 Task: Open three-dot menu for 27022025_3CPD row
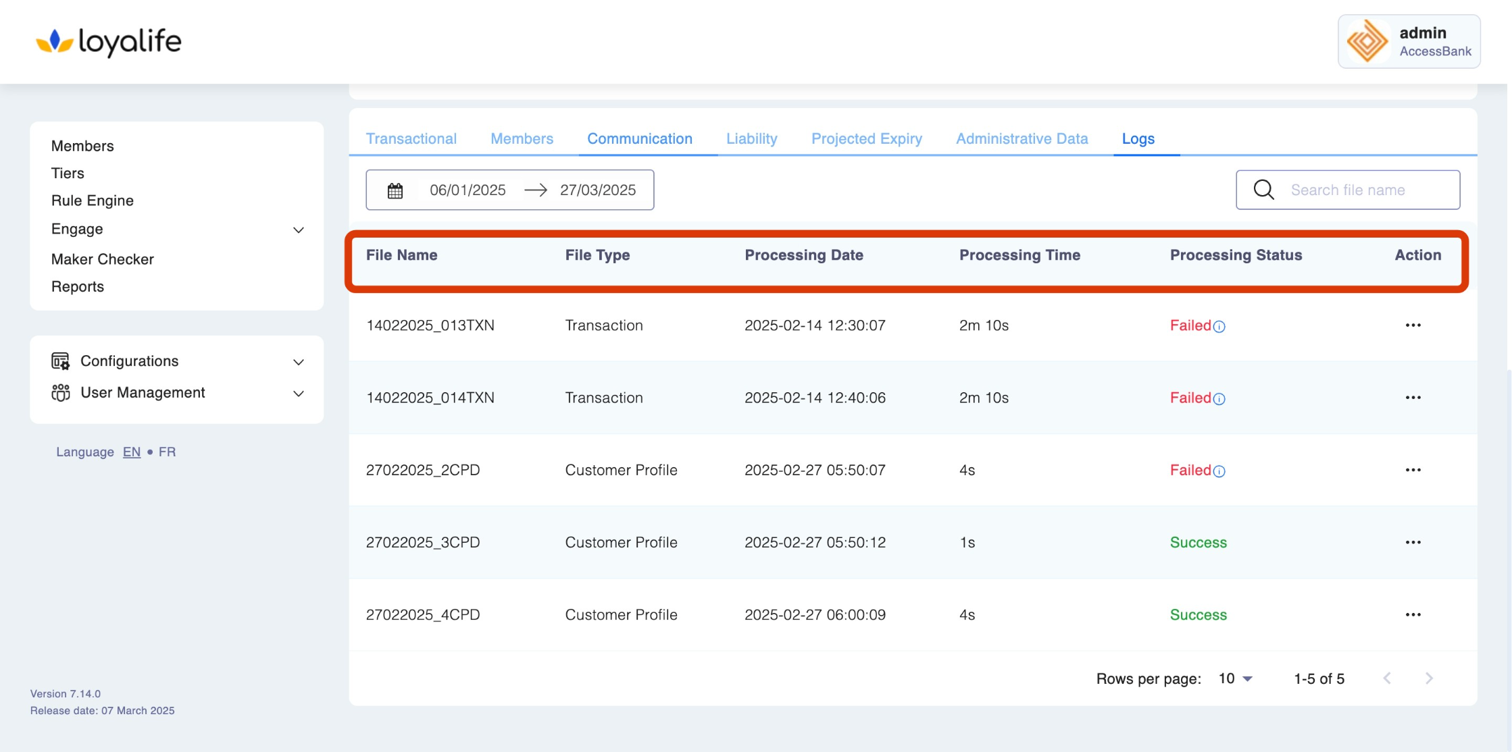(1413, 542)
